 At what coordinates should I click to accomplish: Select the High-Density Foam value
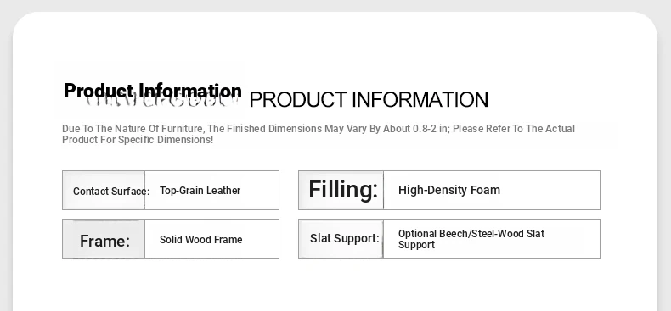[449, 190]
